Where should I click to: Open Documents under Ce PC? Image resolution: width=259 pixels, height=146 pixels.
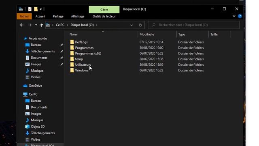tap(39, 107)
